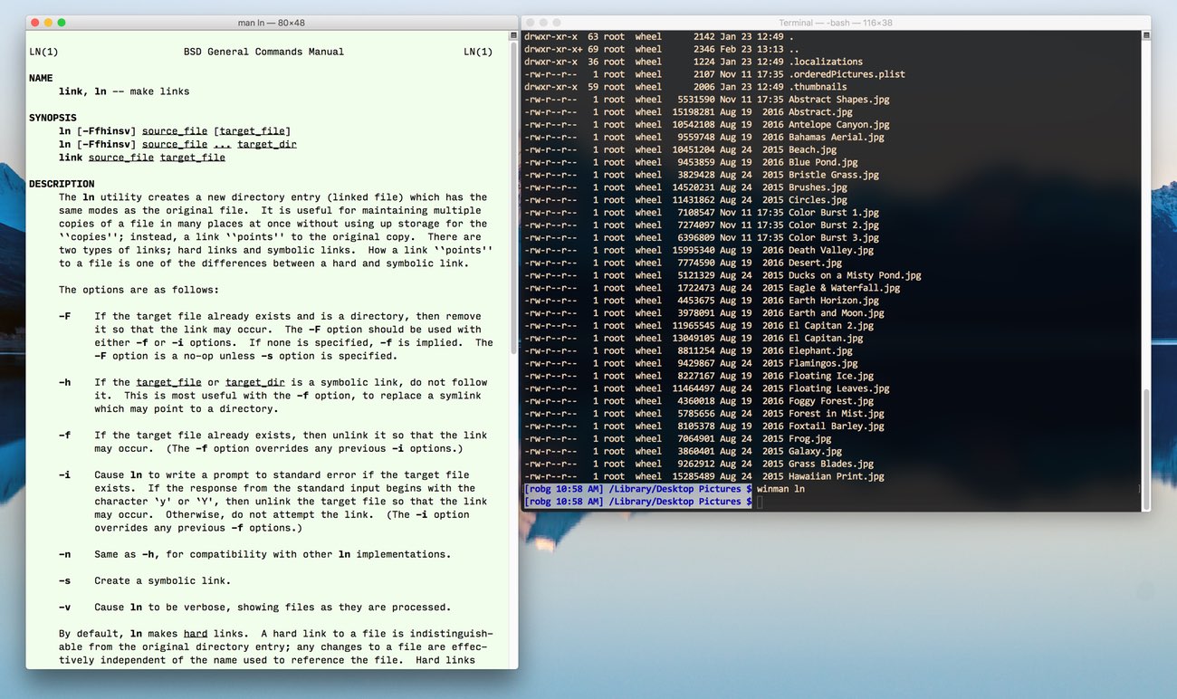Screen dimensions: 1177x699
Task: Click "BSD General Commands Manual" header text
Action: tap(263, 52)
